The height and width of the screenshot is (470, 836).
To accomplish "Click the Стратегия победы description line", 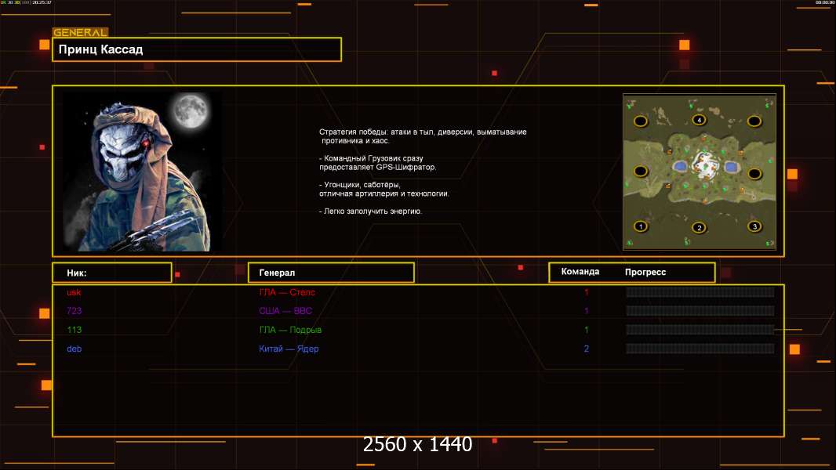I will coord(423,132).
